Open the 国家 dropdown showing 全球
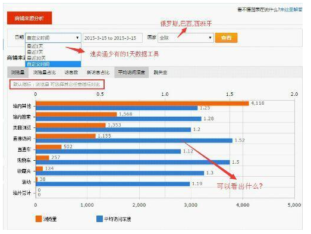This screenshot has height=234, width=311. pos(186,38)
